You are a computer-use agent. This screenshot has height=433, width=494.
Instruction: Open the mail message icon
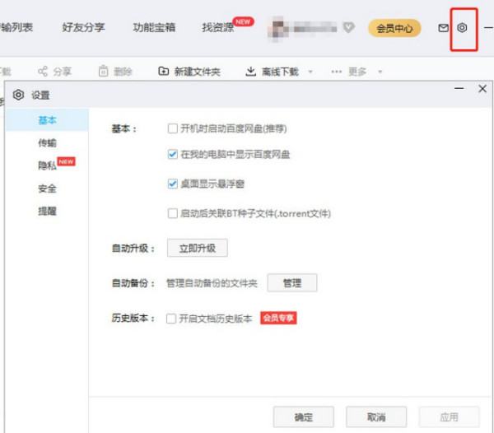tap(443, 28)
